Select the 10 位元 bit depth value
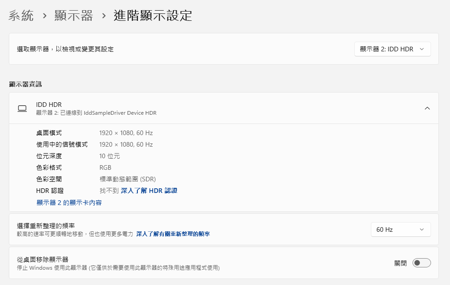The width and height of the screenshot is (450, 285). [110, 156]
